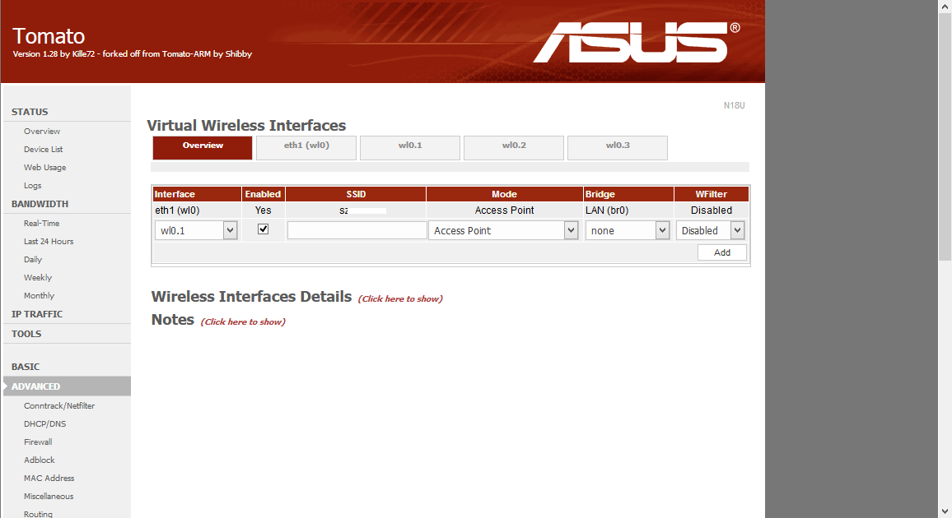The width and height of the screenshot is (952, 518).
Task: Open Monthly bandwidth page
Action: [x=39, y=296]
